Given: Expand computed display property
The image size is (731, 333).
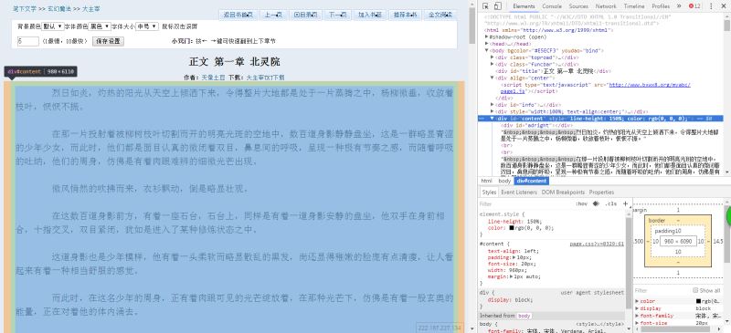Looking at the screenshot, I should [637, 308].
